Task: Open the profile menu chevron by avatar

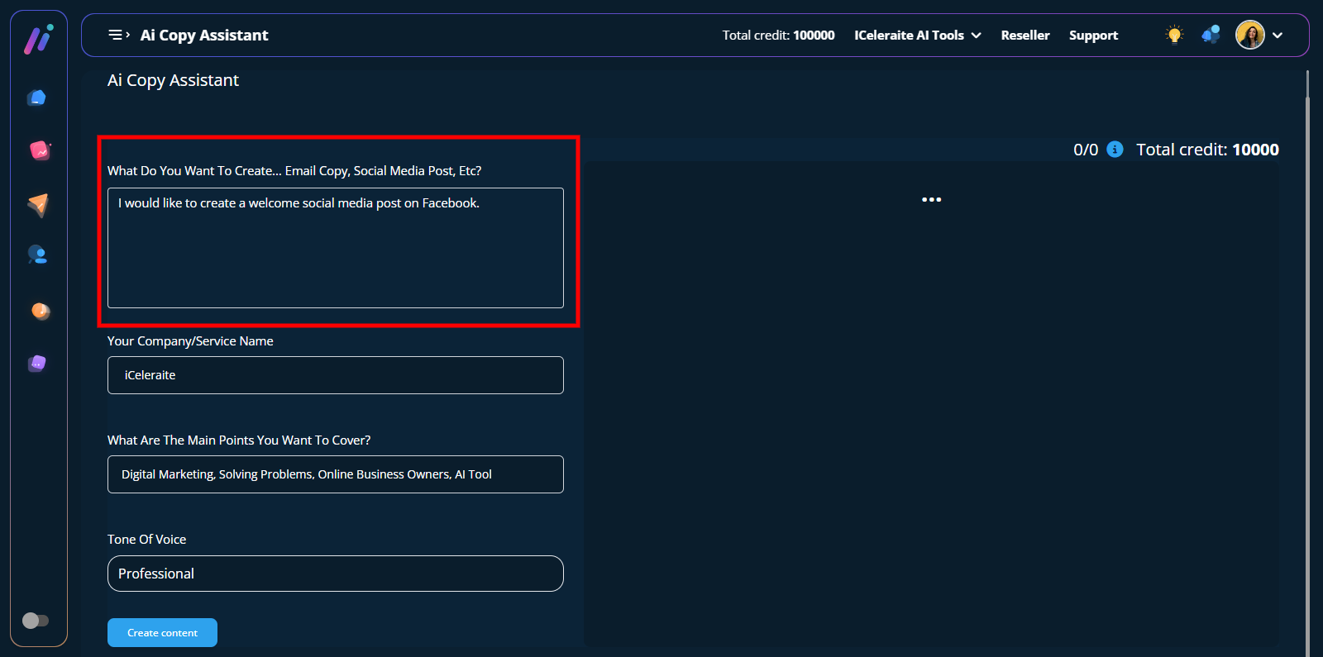Action: tap(1278, 36)
